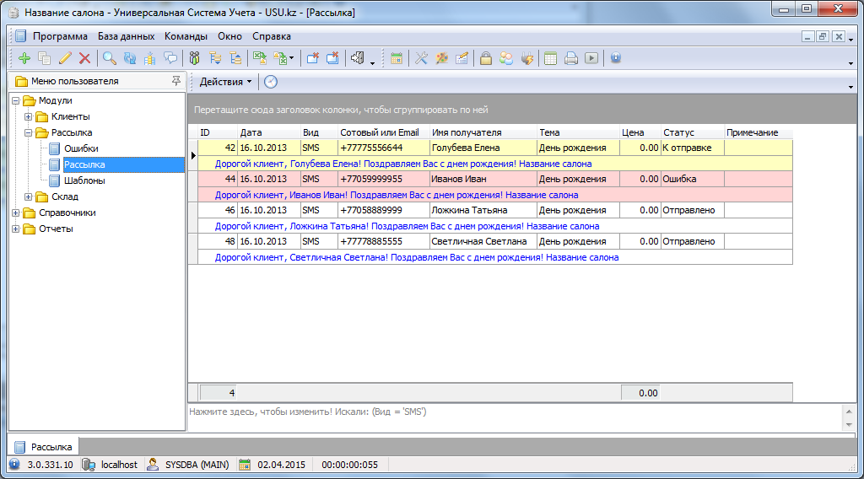Image resolution: width=864 pixels, height=479 pixels.
Task: Expand the Клиенты folder
Action: pyautogui.click(x=29, y=116)
